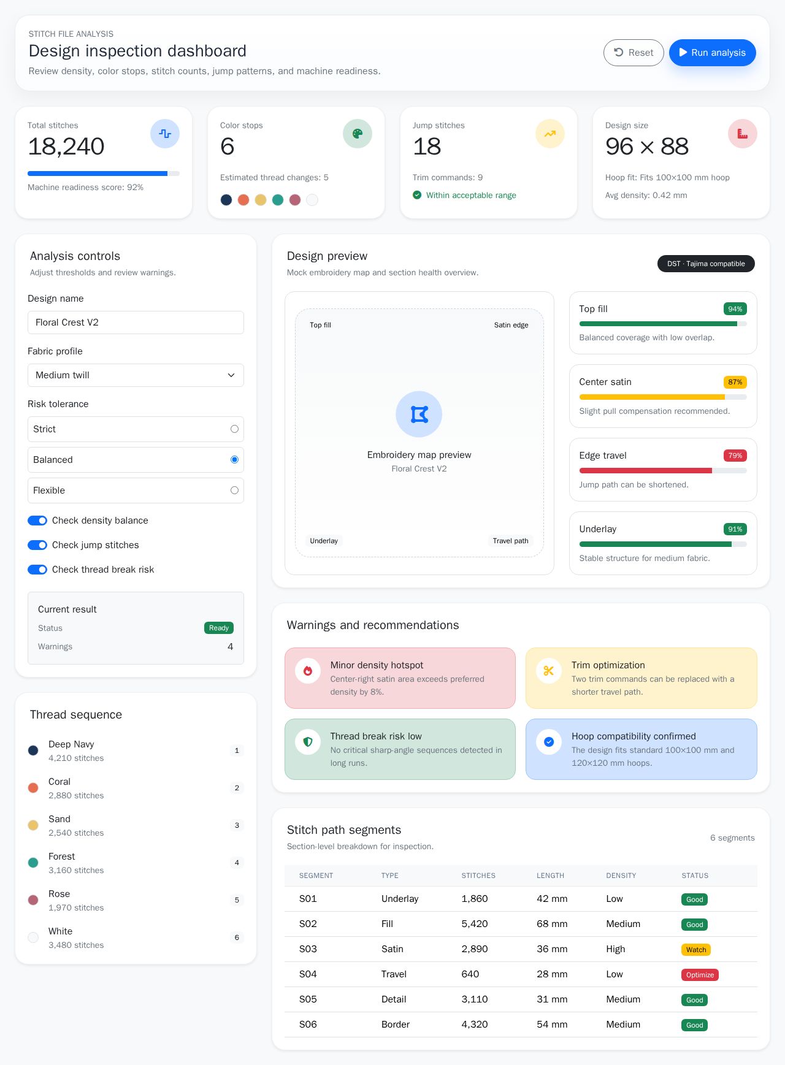Viewport: 785px width, 1065px height.
Task: Toggle Check density balance switch
Action: point(37,521)
